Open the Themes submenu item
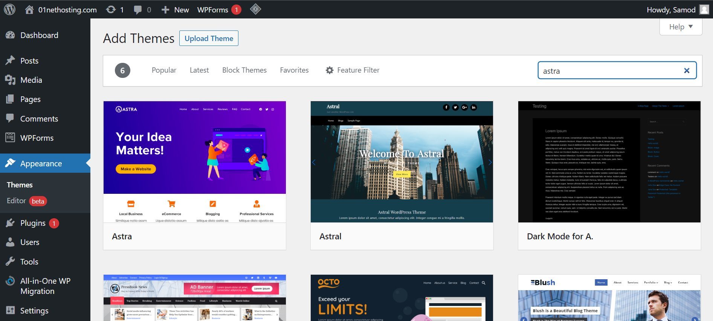713x321 pixels. tap(20, 185)
